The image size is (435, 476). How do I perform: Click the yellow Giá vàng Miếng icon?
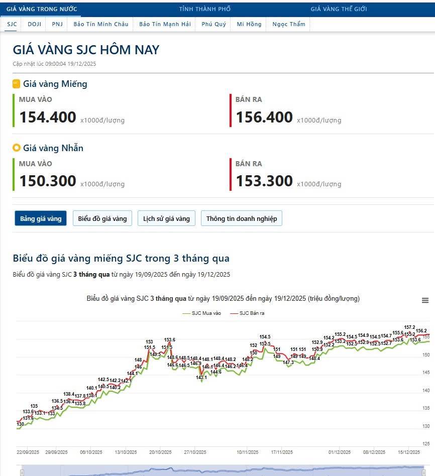click(16, 84)
